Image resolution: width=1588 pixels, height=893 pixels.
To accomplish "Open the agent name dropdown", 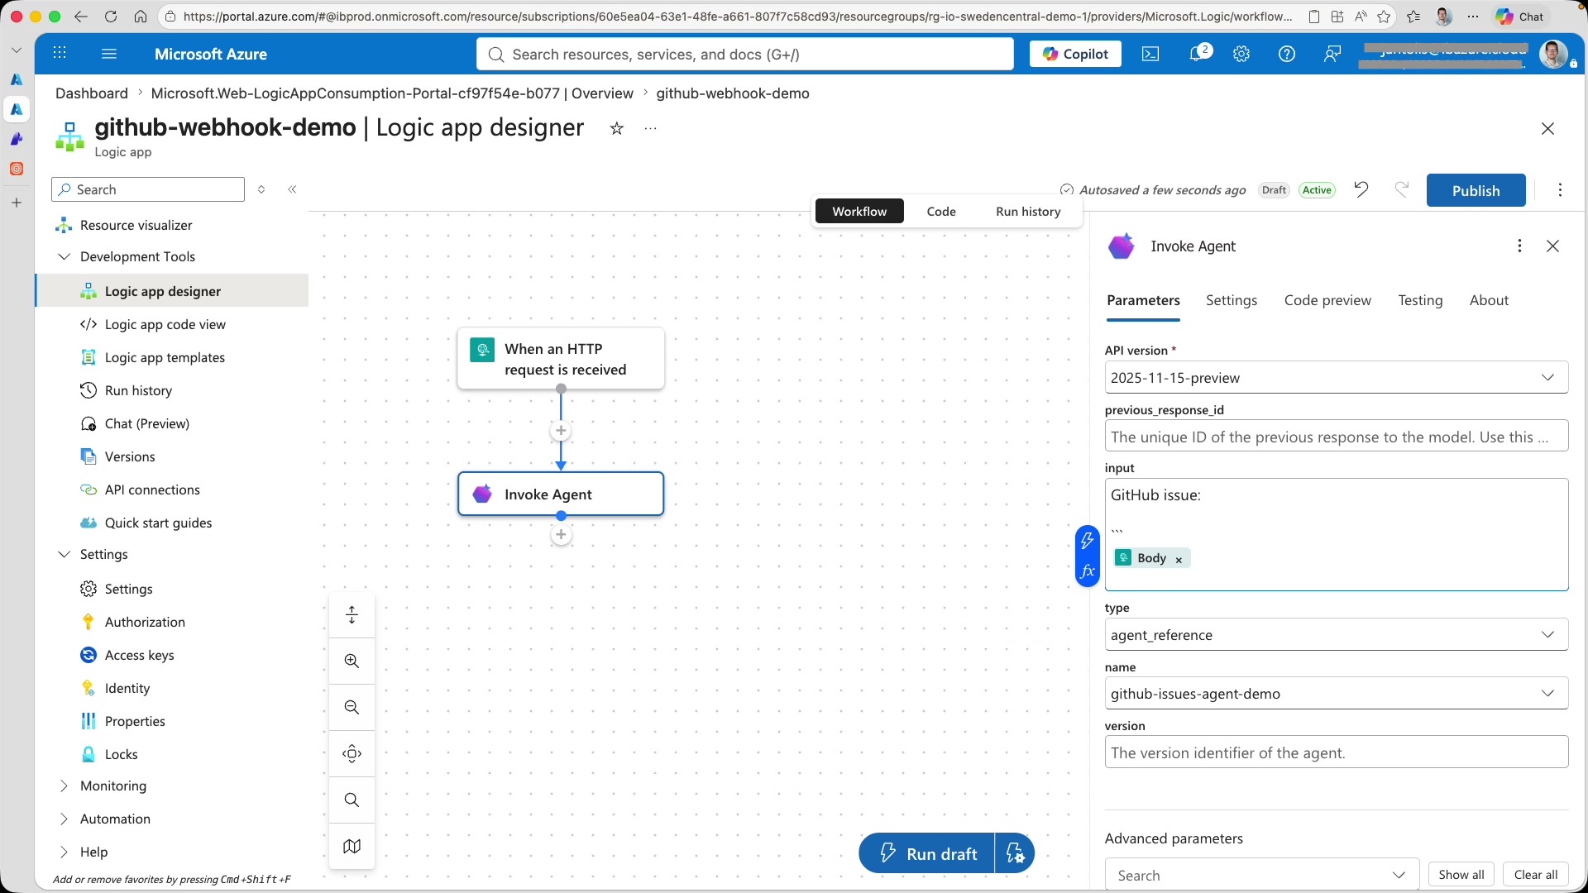I will coord(1337,694).
